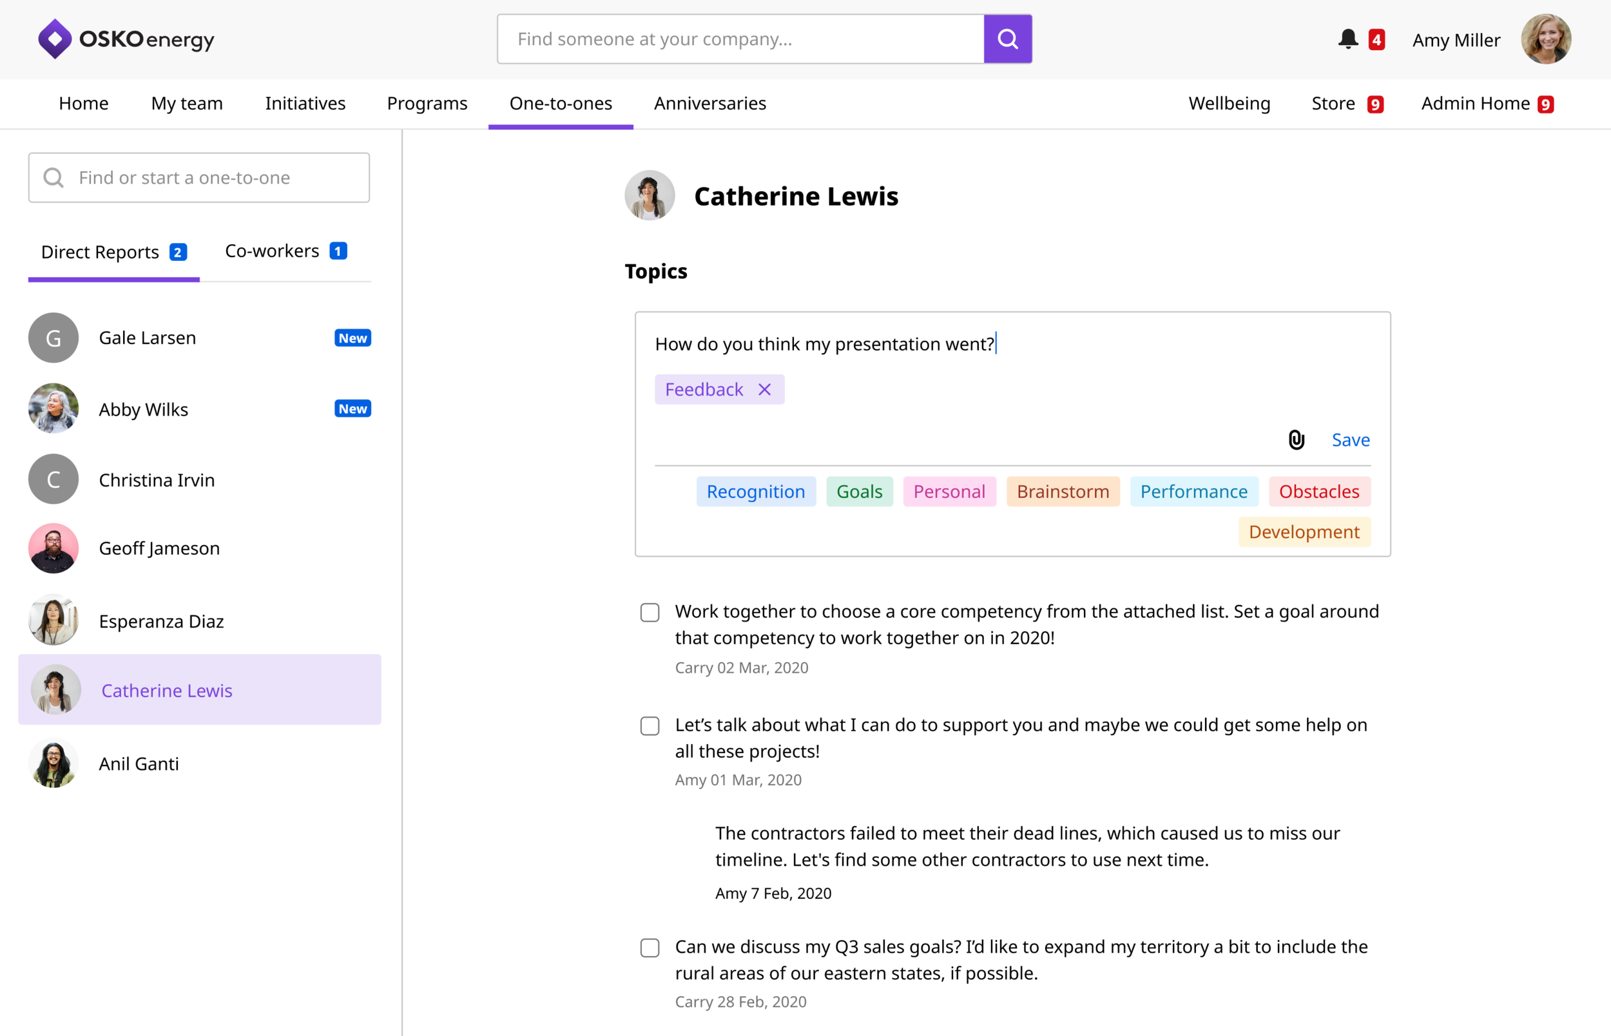Select the One-to-ones tab
The image size is (1611, 1036).
(x=561, y=103)
